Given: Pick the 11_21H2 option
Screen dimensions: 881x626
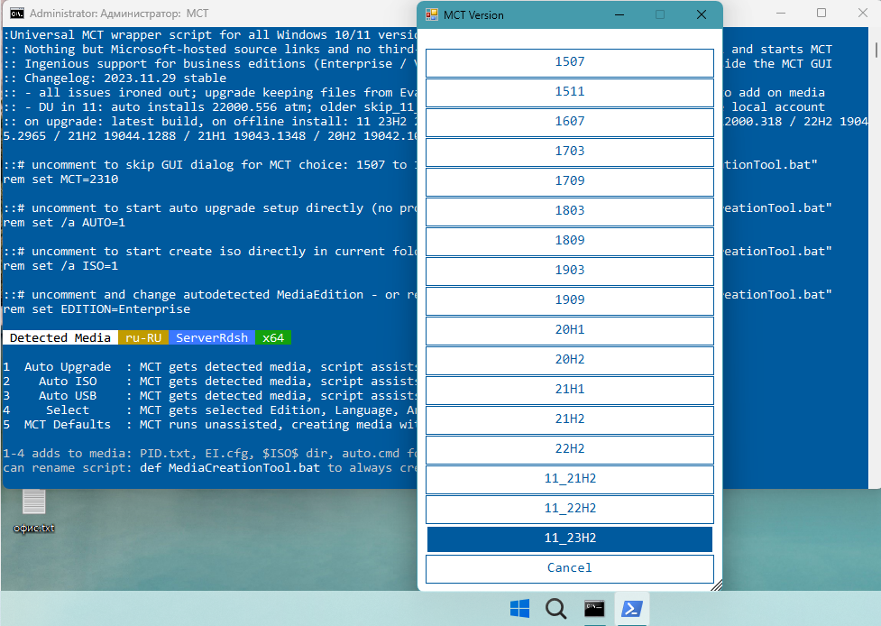Looking at the screenshot, I should [x=570, y=479].
